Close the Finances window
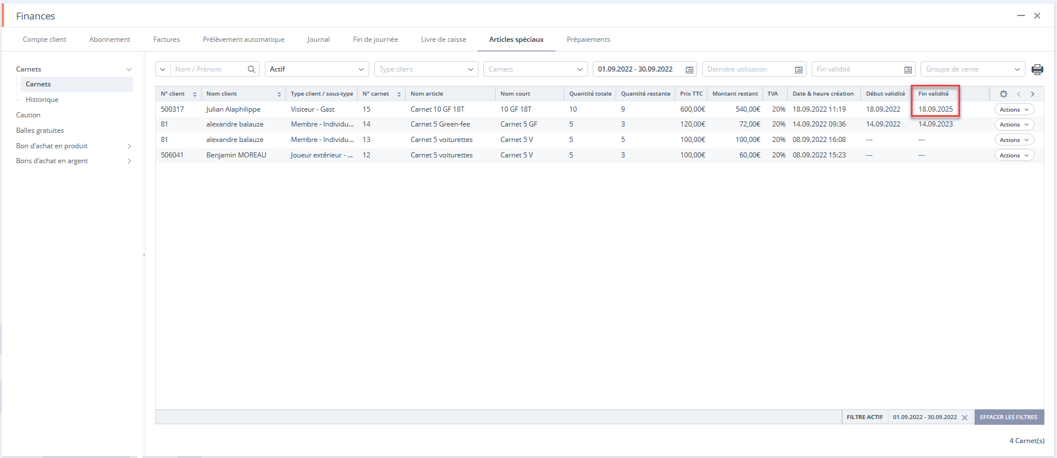This screenshot has height=458, width=1057. point(1037,16)
